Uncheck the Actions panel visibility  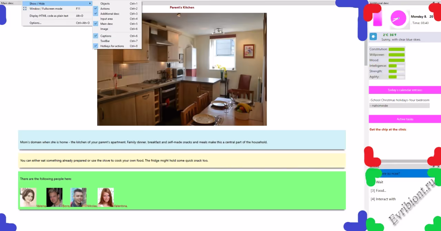click(105, 9)
